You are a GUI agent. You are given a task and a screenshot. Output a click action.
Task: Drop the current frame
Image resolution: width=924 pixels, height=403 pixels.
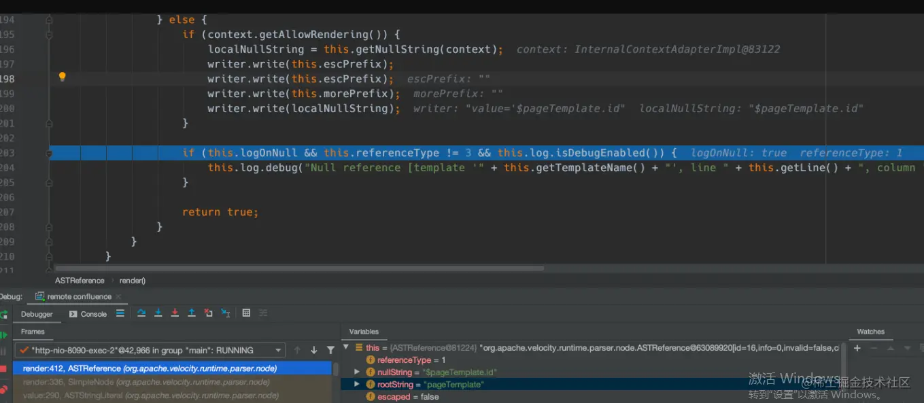(x=209, y=313)
